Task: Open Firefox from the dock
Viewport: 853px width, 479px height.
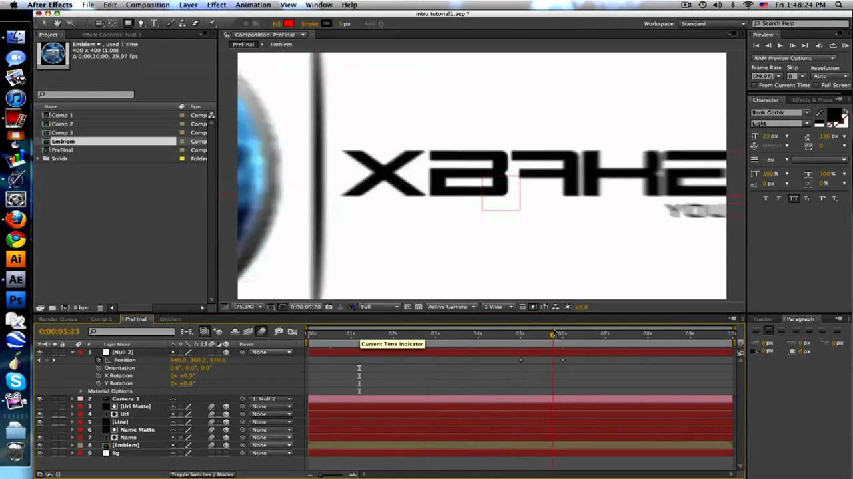Action: coord(15,219)
